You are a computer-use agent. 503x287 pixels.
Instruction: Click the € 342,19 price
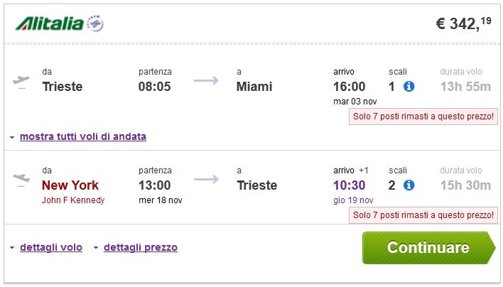(463, 23)
